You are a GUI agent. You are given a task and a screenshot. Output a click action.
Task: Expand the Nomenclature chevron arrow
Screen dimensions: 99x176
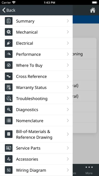(x=68, y=121)
